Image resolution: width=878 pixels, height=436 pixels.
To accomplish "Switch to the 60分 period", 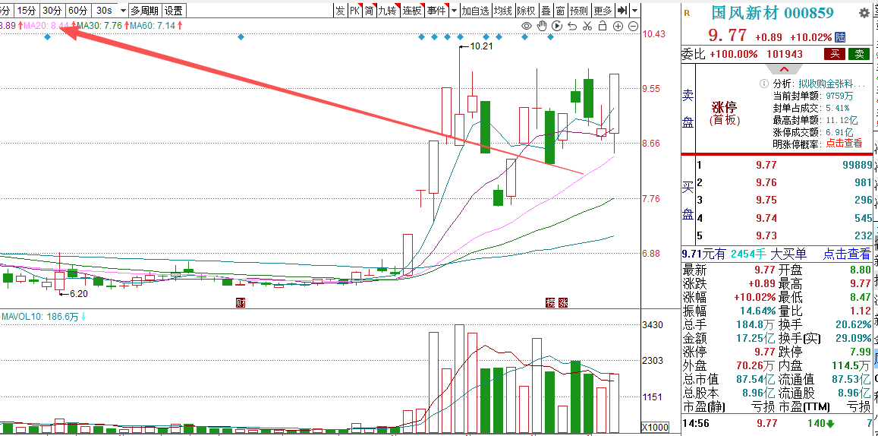I will (78, 11).
